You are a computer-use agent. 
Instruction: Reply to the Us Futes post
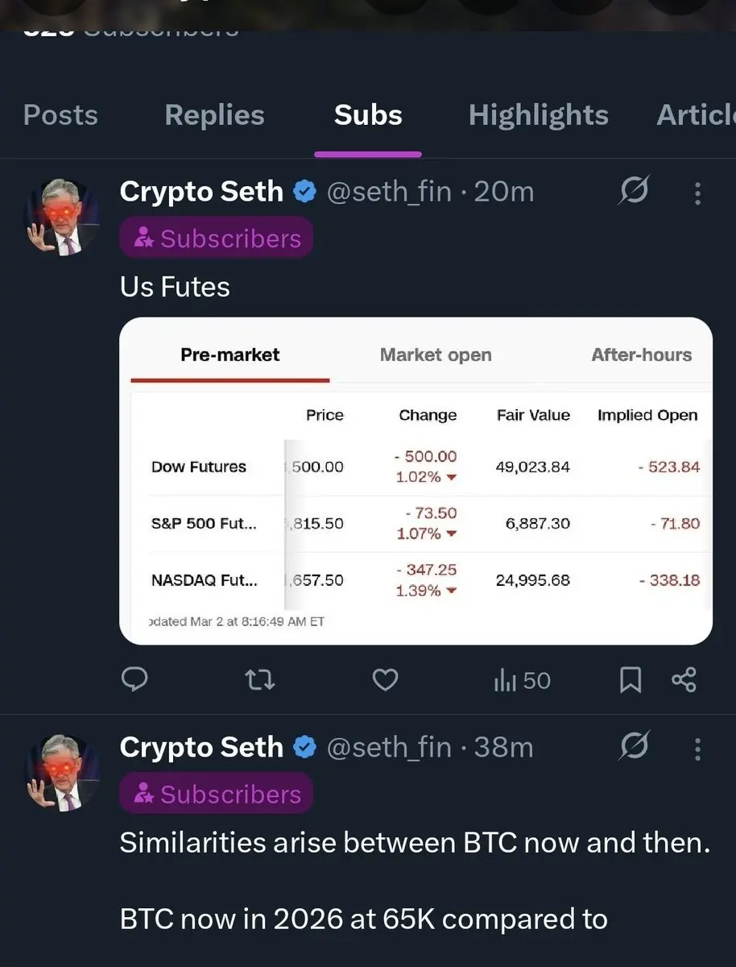pos(134,681)
